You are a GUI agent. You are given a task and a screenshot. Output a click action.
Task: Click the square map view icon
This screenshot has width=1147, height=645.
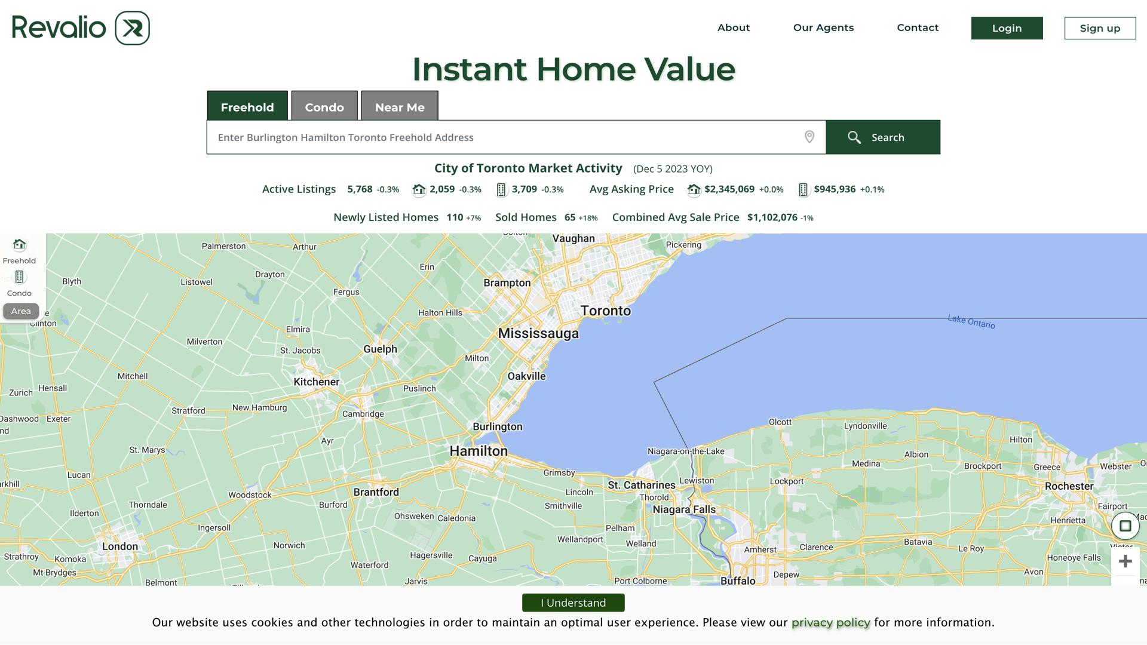point(1125,526)
